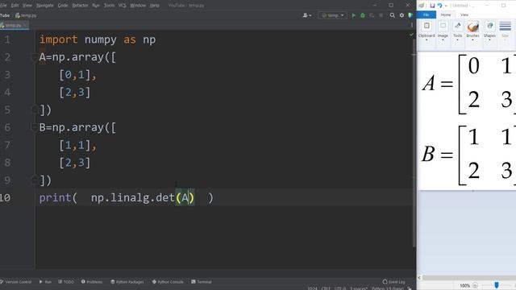Screen dimensions: 516x290
Task: Switch to the Paint View tab
Action: [464, 14]
